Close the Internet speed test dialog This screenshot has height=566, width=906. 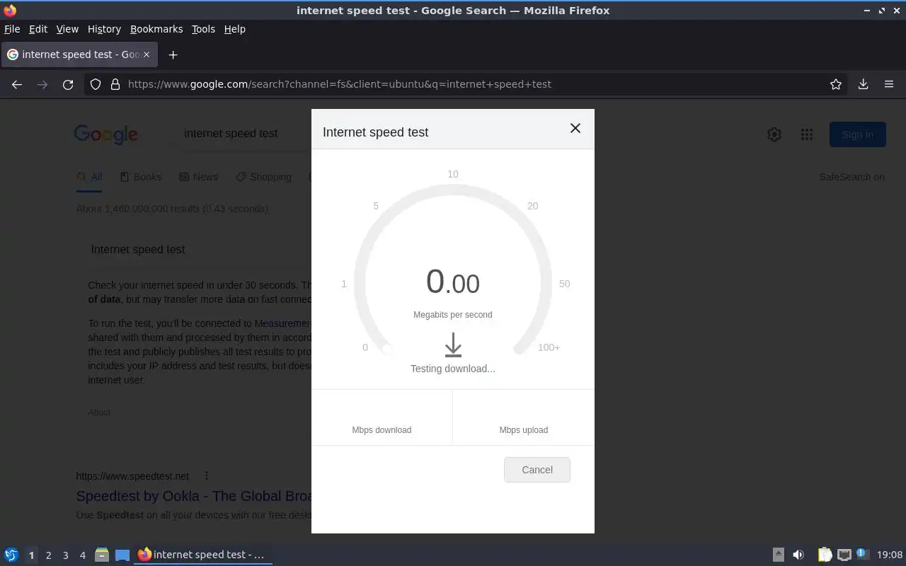coord(575,128)
